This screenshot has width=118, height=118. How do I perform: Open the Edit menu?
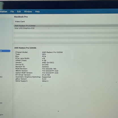coord(19,12)
